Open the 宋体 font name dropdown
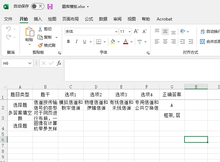Image resolution: width=220 pixels, height=162 pixels. [116, 32]
